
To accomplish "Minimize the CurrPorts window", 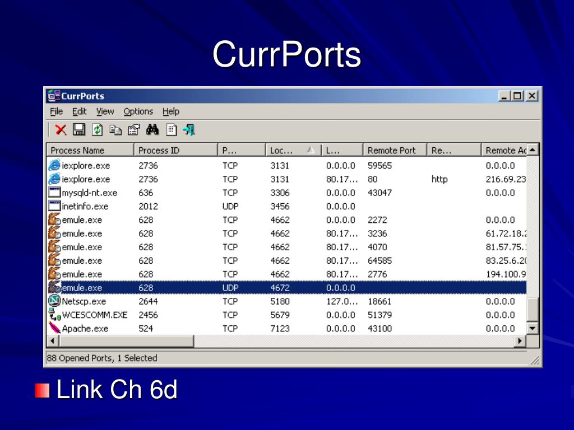I will (x=504, y=96).
